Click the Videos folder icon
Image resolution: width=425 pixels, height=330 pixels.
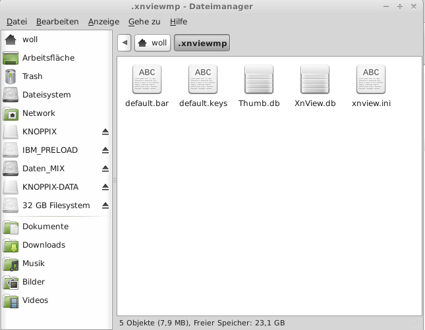tap(11, 300)
